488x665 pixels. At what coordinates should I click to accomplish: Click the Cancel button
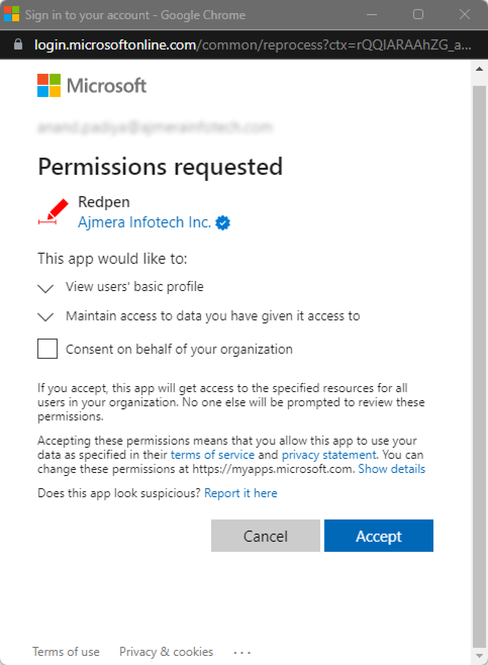(x=266, y=536)
